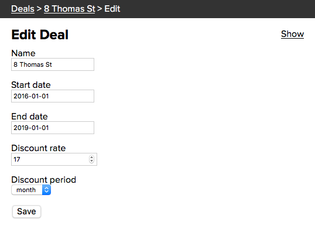Click inside the Discount rate field showing 17
315x229 pixels.
pyautogui.click(x=50, y=159)
